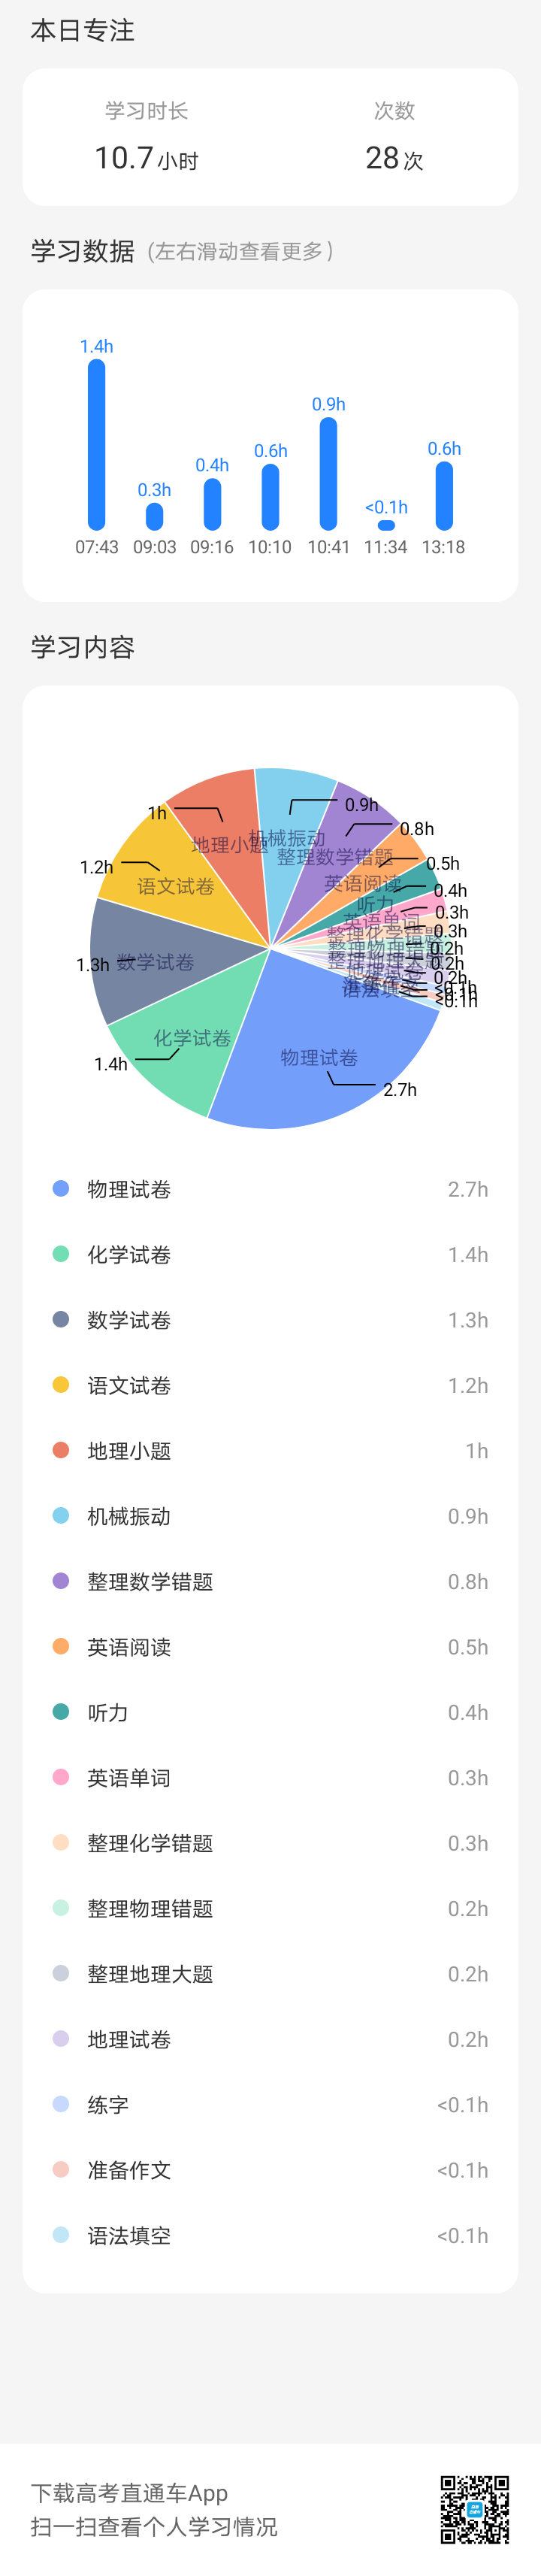Tap the 学习时长 10.7小时 stat
The width and height of the screenshot is (541, 2576).
tap(146, 137)
